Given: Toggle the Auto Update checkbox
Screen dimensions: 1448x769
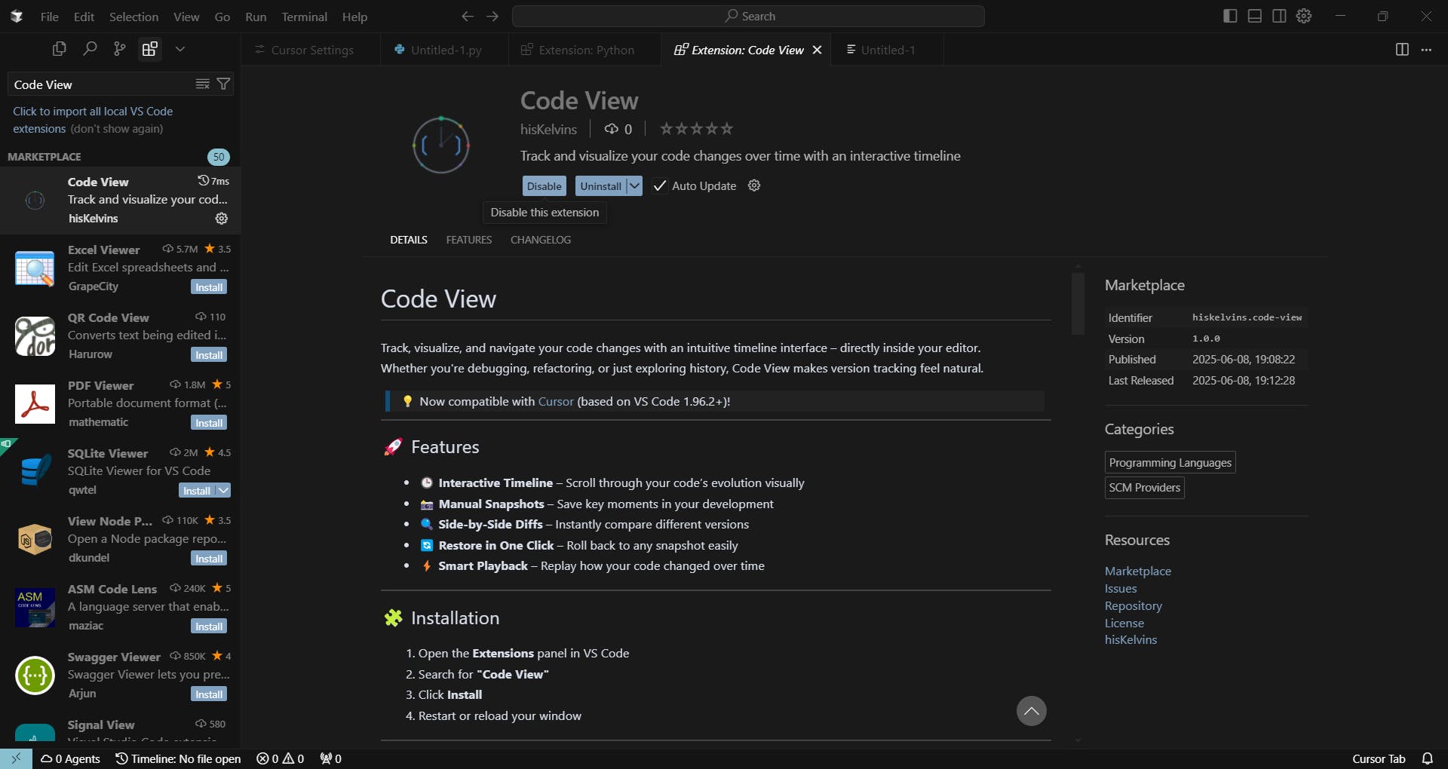Looking at the screenshot, I should tap(660, 185).
